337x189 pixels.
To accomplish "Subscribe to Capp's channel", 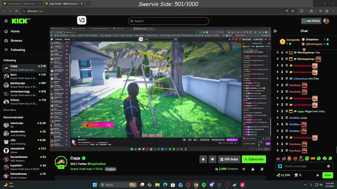I will tap(254, 159).
